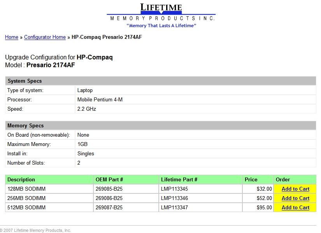Select the 256MB SODIMM description cell

[x=49, y=198]
